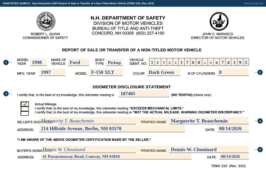Image resolution: width=266 pixels, height=173 pixels.
Task: Click the seller's signature field
Action: [87, 121]
